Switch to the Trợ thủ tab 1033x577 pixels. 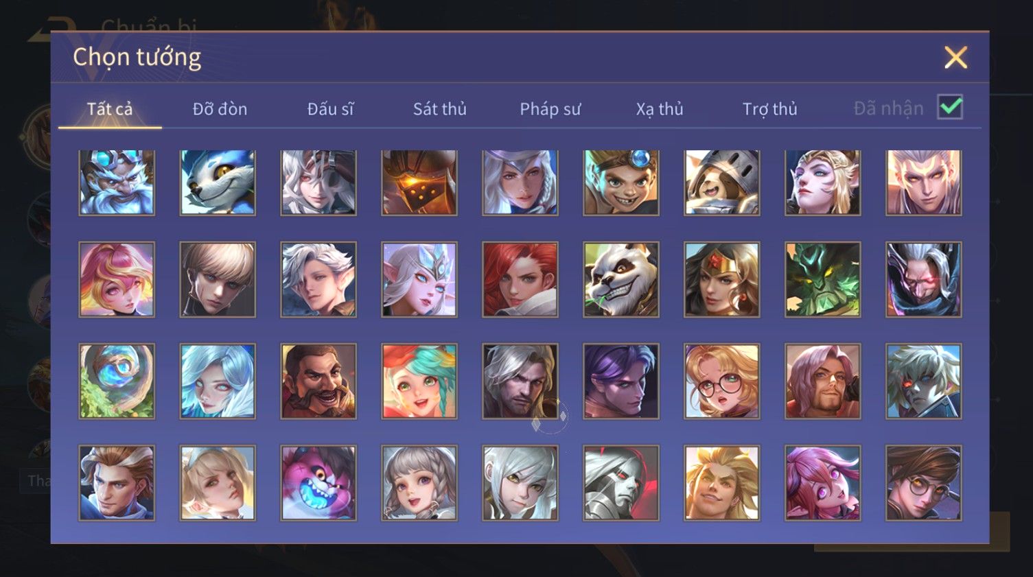(770, 108)
